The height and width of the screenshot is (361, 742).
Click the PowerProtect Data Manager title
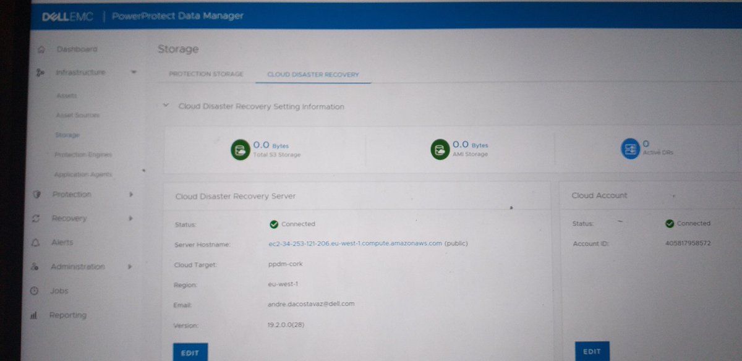click(x=177, y=16)
